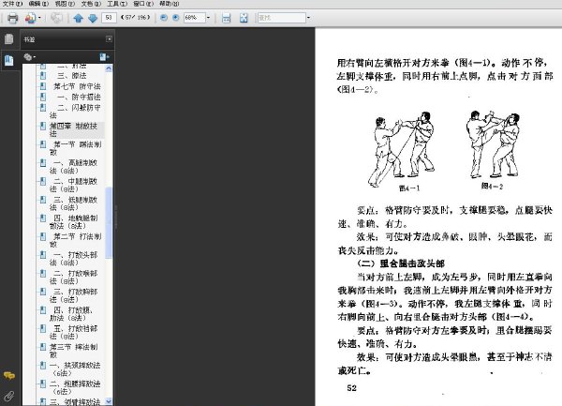The image size is (562, 406).
Task: Click bookmark icon beside 第七节 防守法
Action: tap(43, 86)
